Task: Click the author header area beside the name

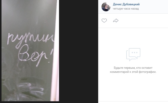Action: pyautogui.click(x=153, y=7)
